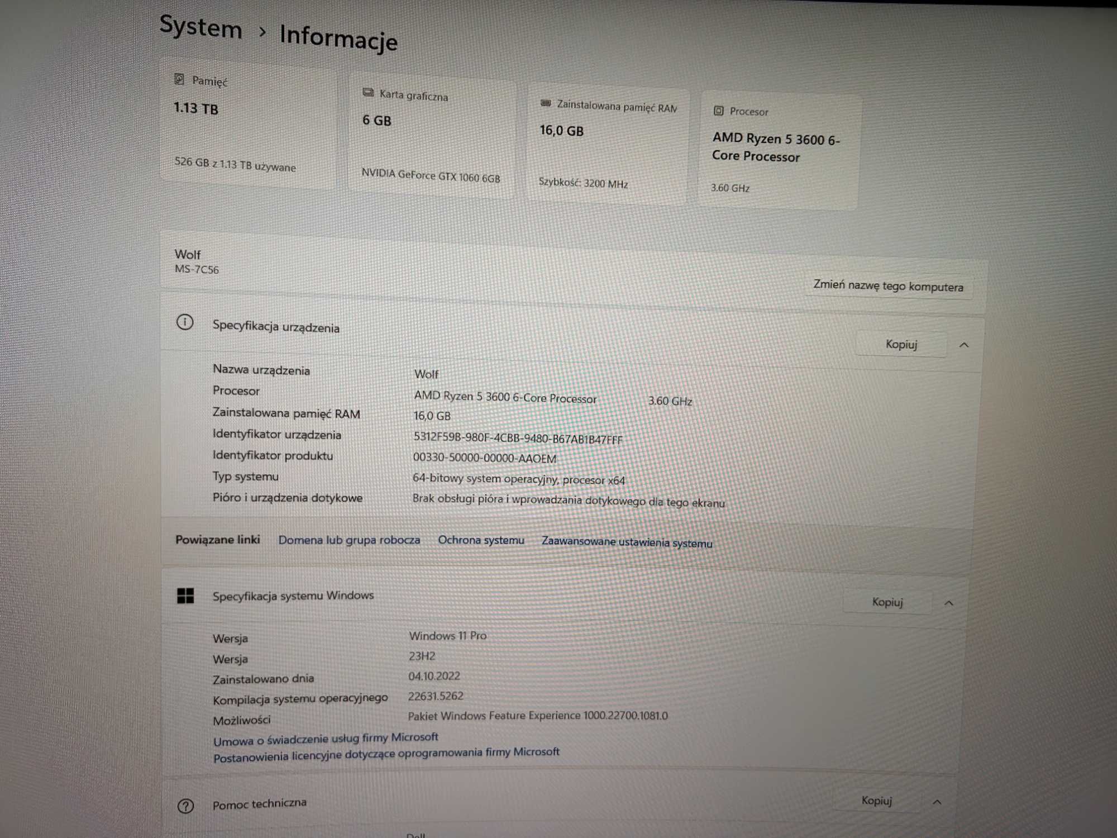The image size is (1117, 838).
Task: Click the Pomoc techniczna question mark icon
Action: coord(185,806)
